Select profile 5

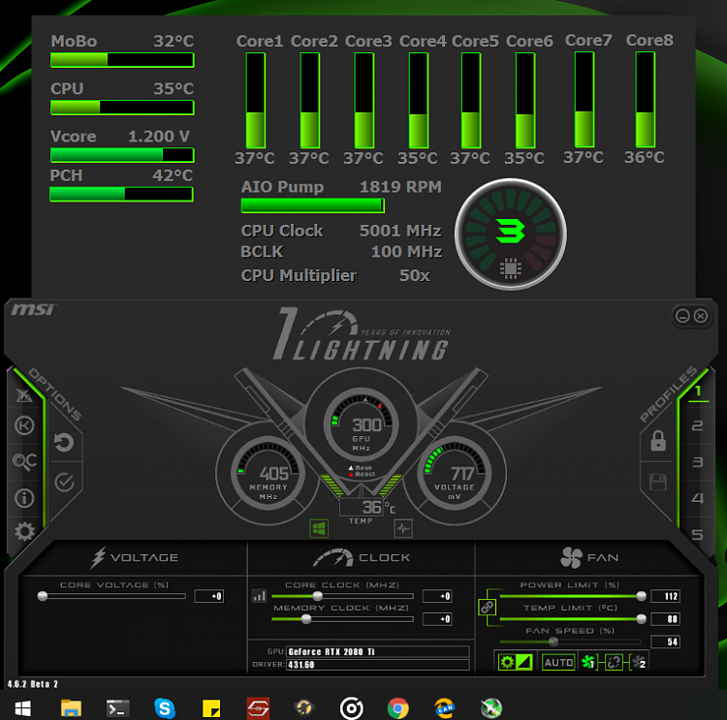click(697, 535)
